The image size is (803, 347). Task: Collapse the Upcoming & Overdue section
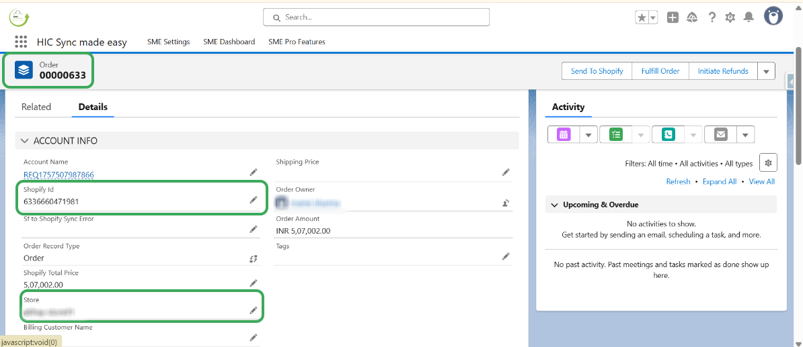554,205
